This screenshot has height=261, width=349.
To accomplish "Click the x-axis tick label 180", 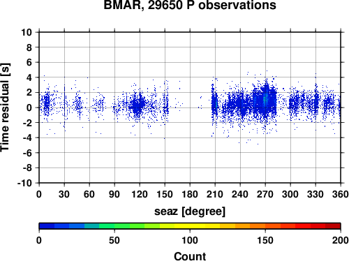I will (190, 194).
